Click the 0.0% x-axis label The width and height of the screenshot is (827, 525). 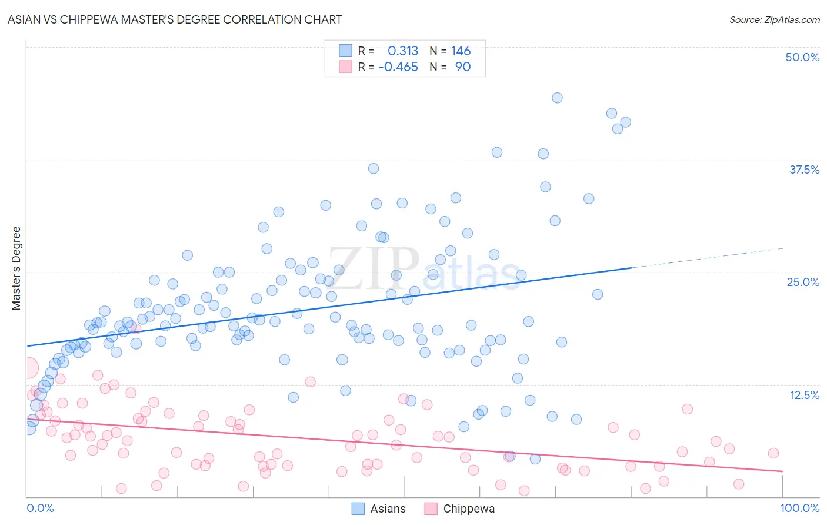[x=40, y=508]
